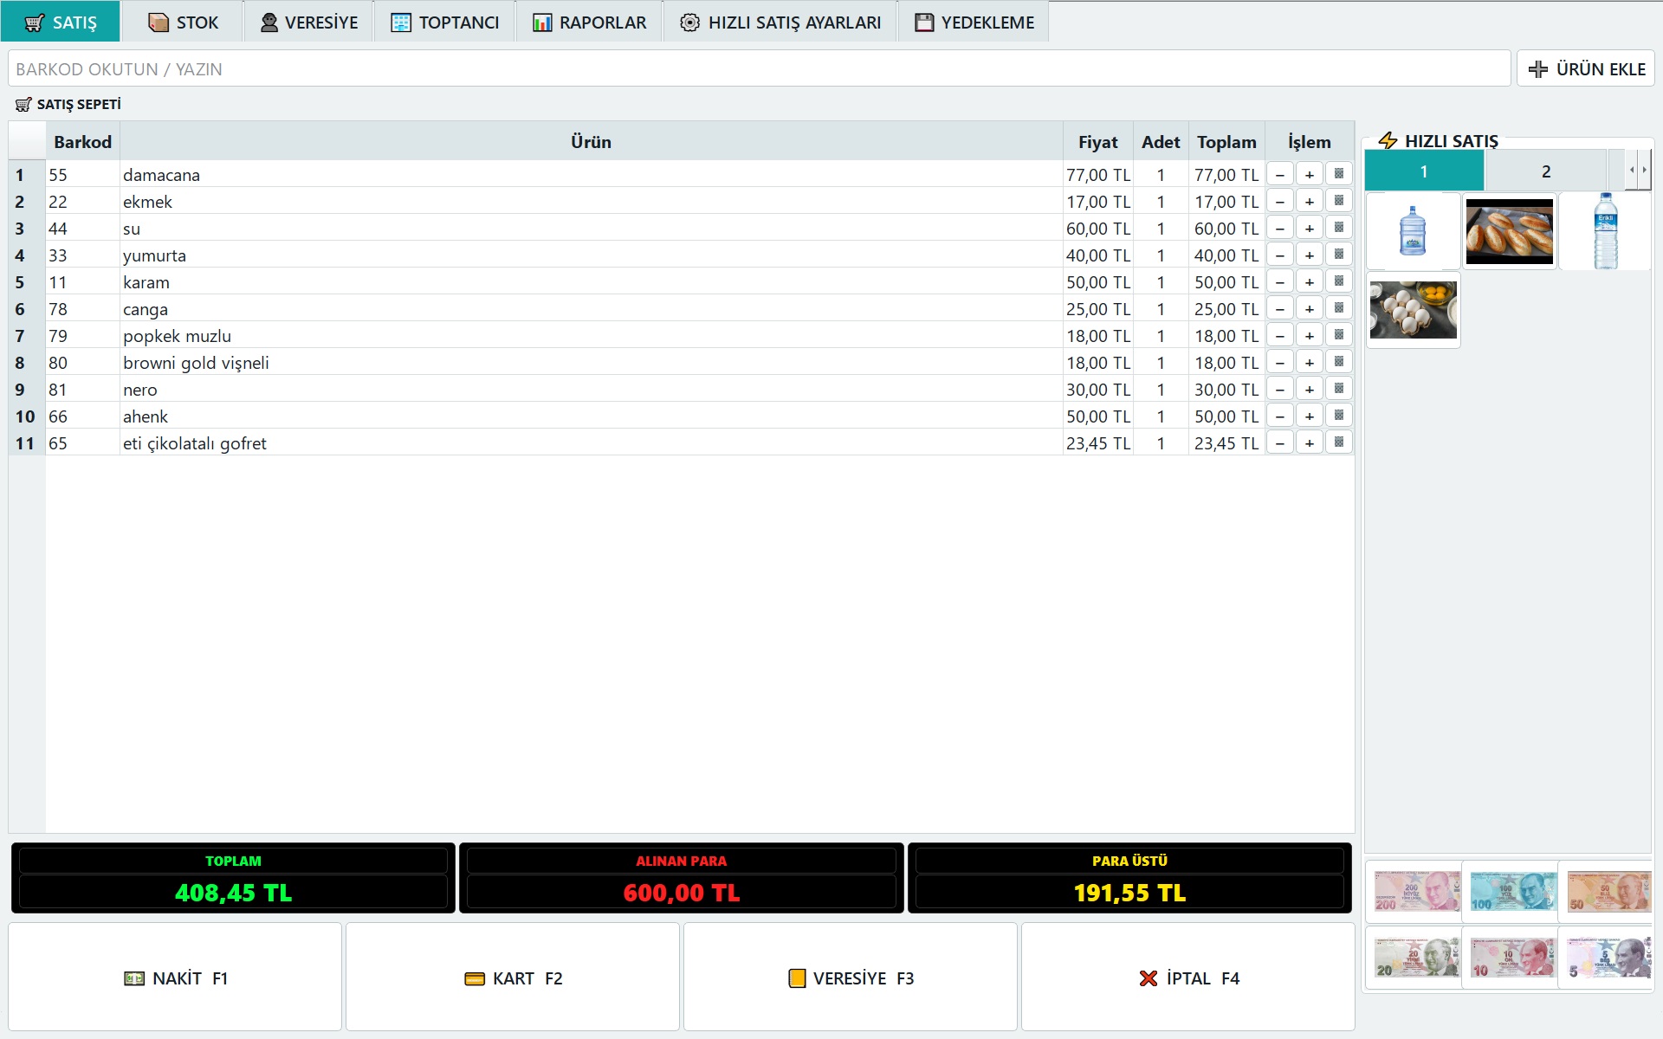Go to the TOPTANCI tab
The width and height of the screenshot is (1663, 1039).
tap(445, 22)
